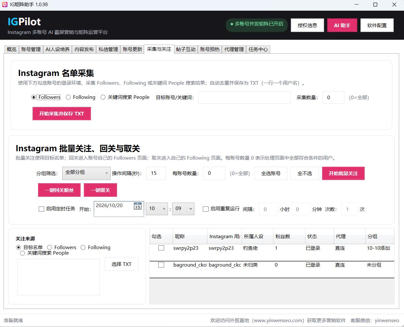
Task: Focus the 操作间隔(秒) field showing 15
Action: [156, 173]
